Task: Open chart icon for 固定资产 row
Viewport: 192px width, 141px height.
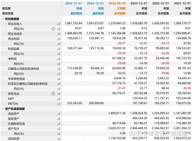Action: click(x=59, y=119)
